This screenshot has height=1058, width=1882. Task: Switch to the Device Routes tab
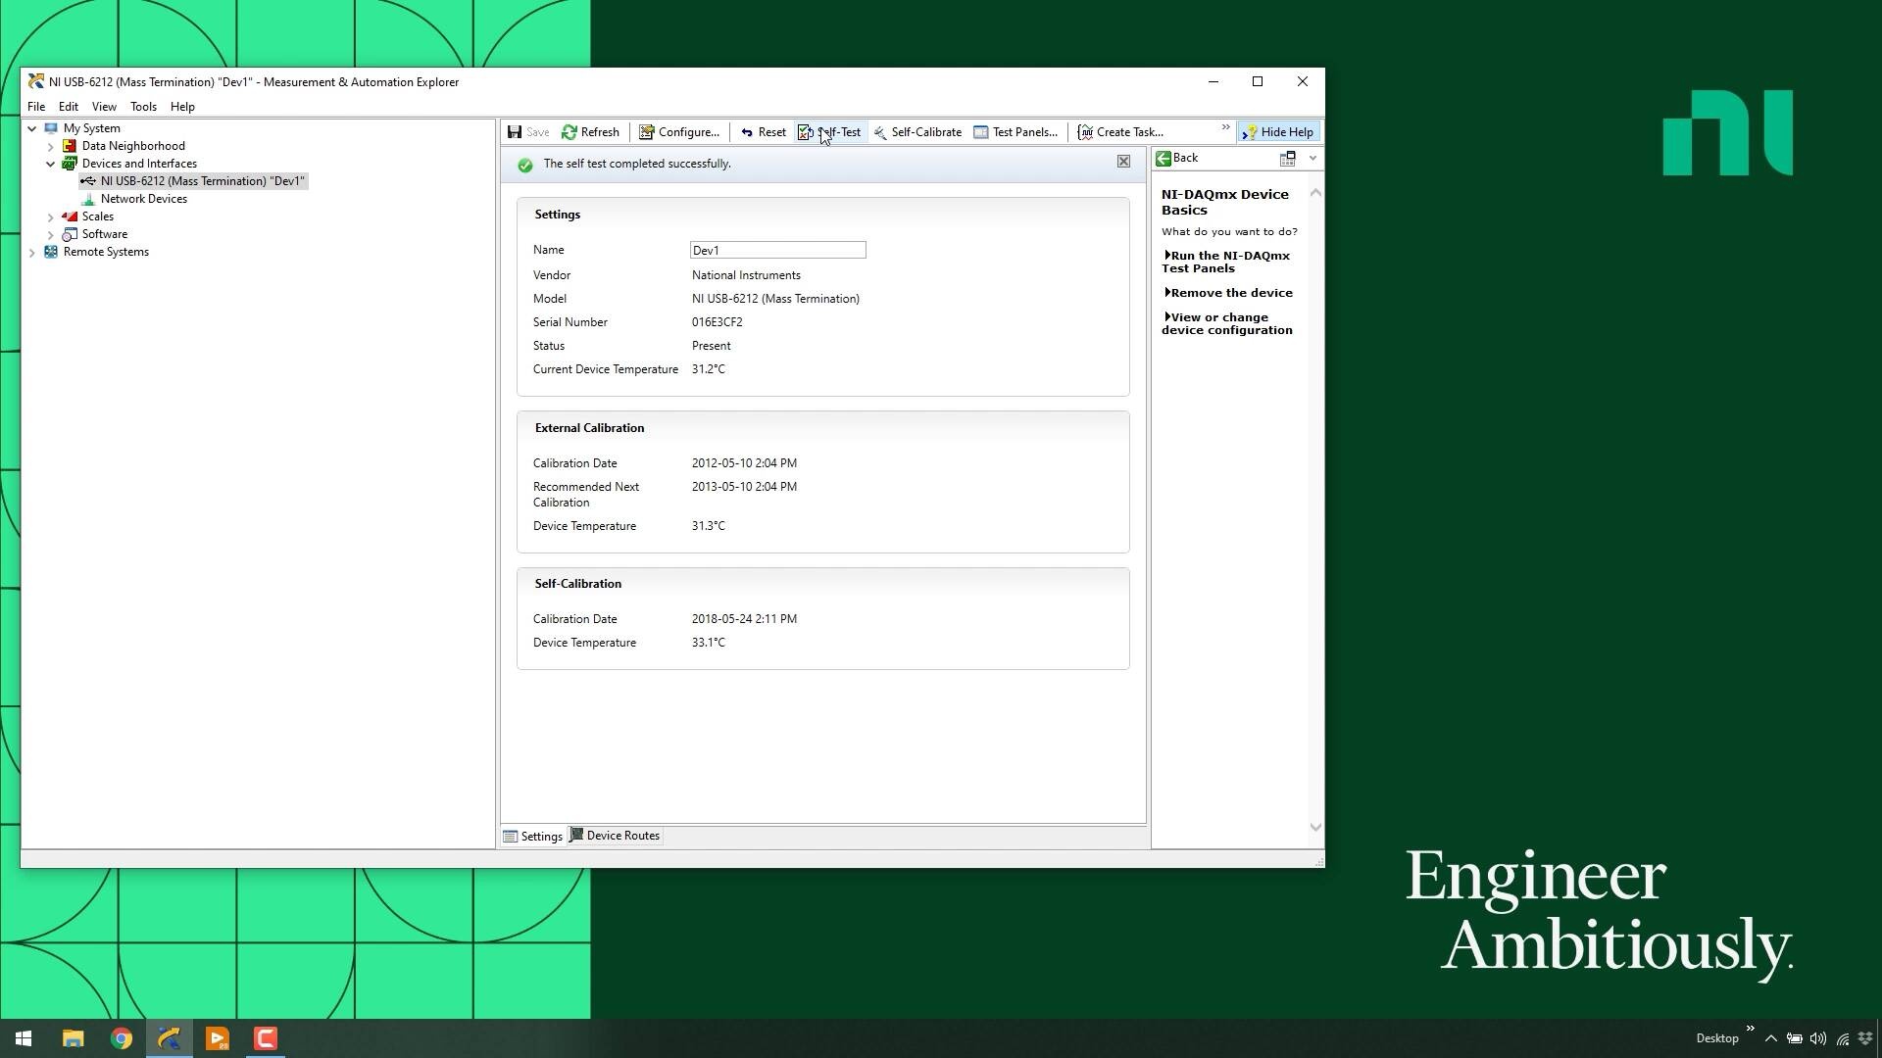[x=615, y=836]
